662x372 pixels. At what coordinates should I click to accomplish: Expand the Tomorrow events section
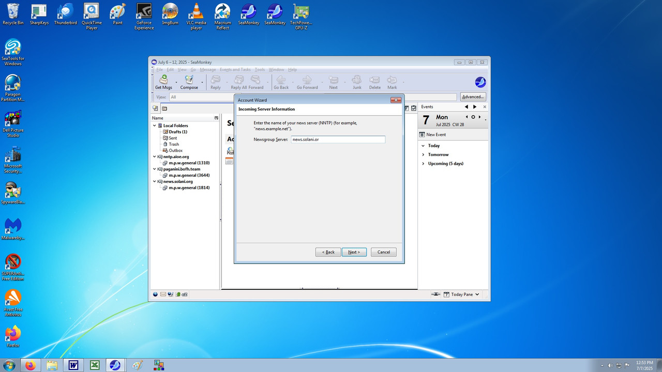pyautogui.click(x=423, y=154)
